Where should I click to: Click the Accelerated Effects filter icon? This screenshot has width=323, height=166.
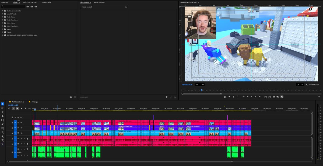[27, 6]
